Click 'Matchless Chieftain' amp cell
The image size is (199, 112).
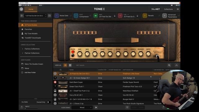click(131, 91)
